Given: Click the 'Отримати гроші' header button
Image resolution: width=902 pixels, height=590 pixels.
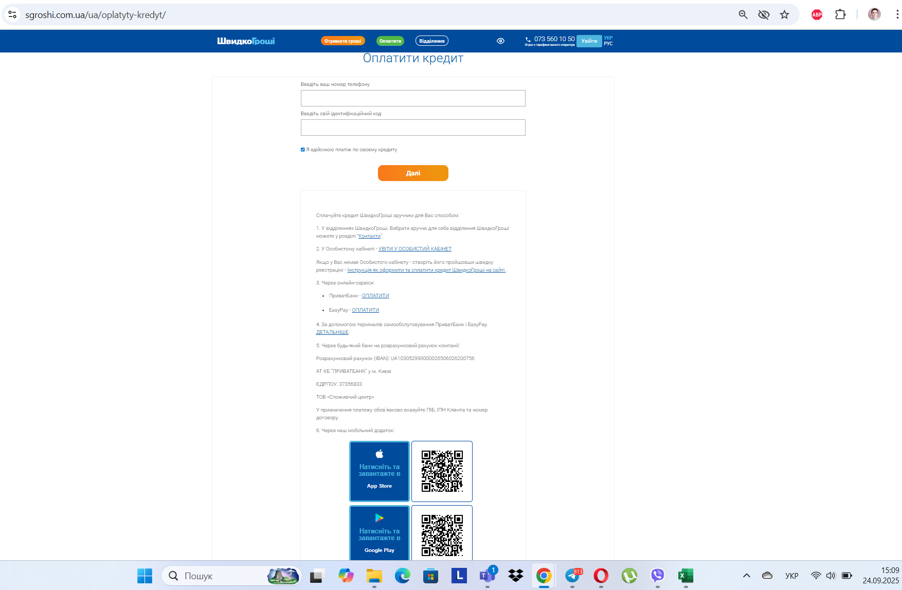Looking at the screenshot, I should (343, 41).
